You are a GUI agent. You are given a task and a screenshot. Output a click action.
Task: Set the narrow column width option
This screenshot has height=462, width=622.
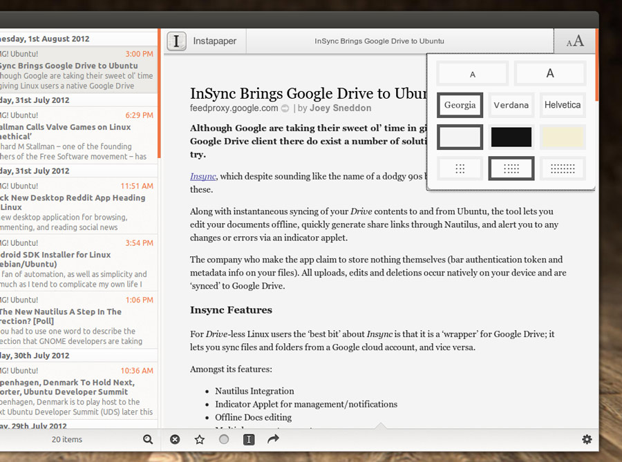pyautogui.click(x=460, y=169)
